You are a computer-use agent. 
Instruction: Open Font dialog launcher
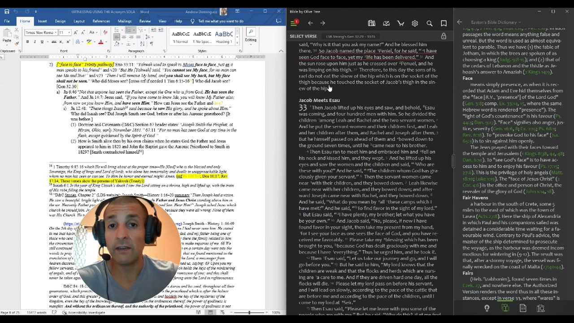tap(109, 51)
